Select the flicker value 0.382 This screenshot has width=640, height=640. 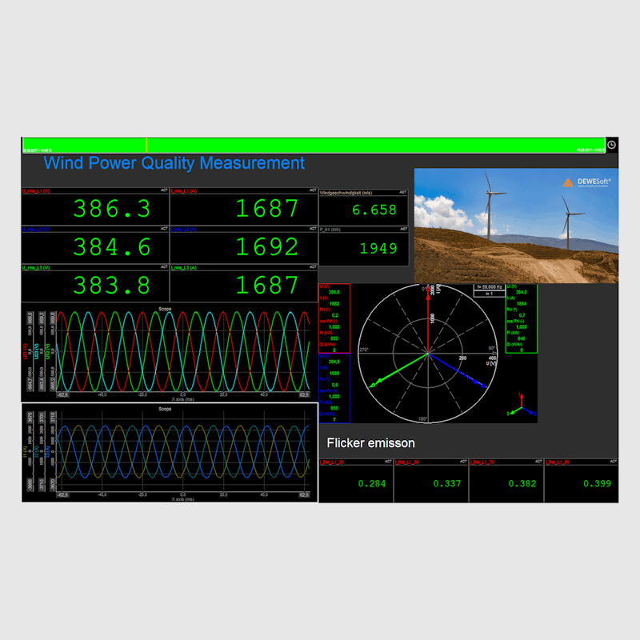(x=522, y=484)
